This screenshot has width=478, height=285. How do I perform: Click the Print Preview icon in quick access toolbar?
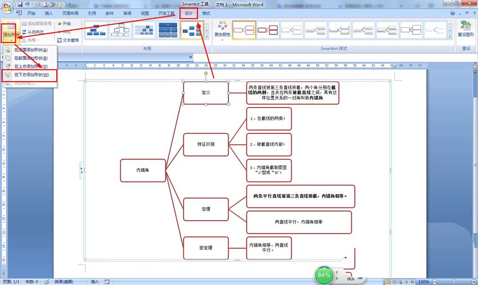pos(45,4)
